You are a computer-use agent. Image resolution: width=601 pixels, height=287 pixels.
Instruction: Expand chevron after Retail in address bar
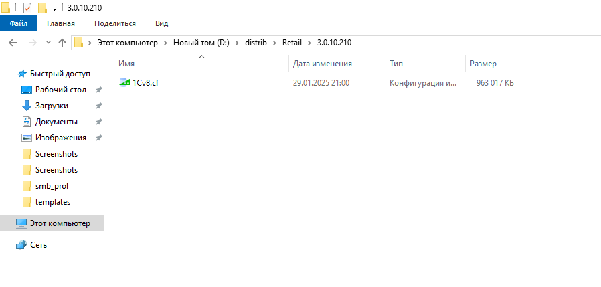pos(309,43)
